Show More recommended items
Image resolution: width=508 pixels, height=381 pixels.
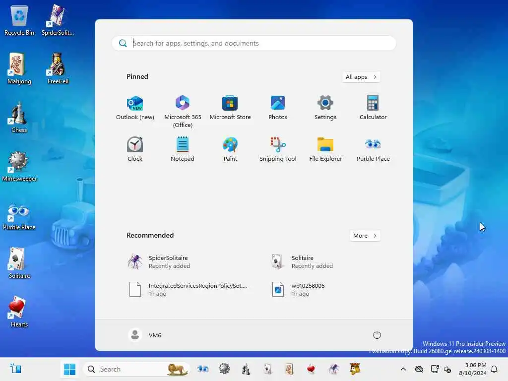tap(365, 236)
